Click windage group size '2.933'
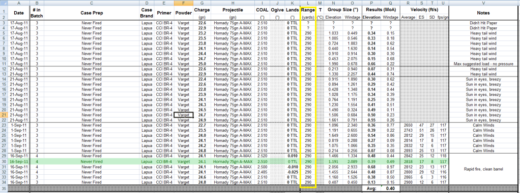This screenshot has width=520, height=193. pyautogui.click(x=352, y=167)
